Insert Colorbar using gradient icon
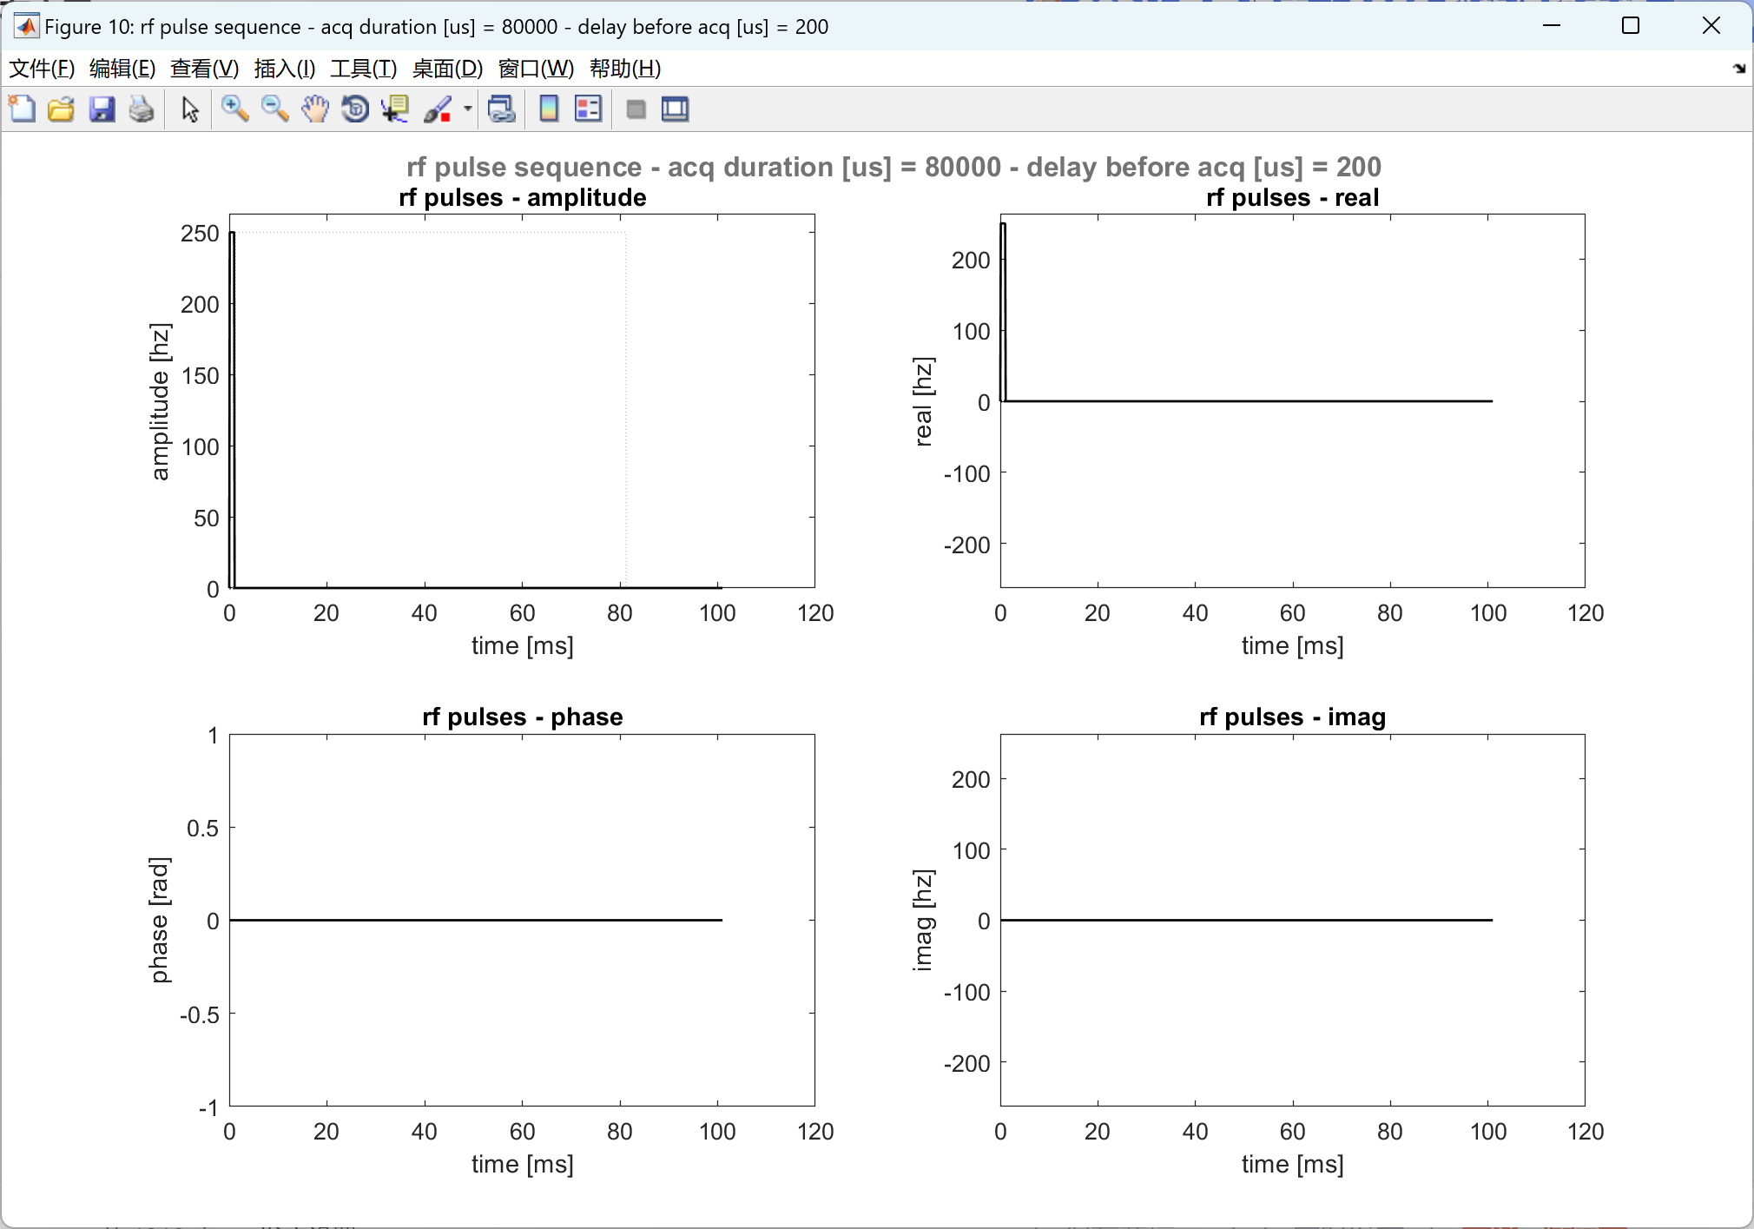 549,109
